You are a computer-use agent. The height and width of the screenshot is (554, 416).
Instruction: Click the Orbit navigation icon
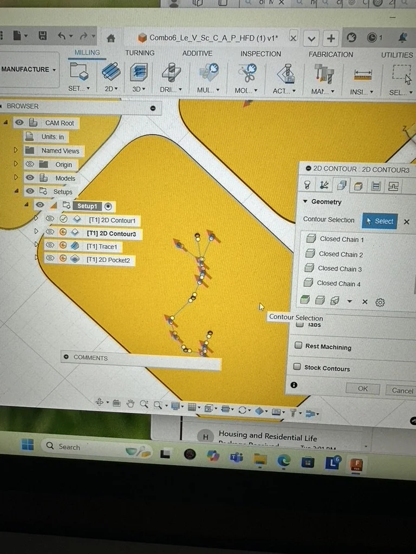(100, 402)
